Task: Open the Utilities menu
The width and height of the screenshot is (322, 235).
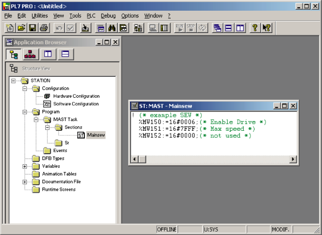Action: click(x=40, y=16)
